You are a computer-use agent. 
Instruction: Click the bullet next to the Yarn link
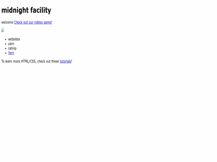tap(6, 53)
